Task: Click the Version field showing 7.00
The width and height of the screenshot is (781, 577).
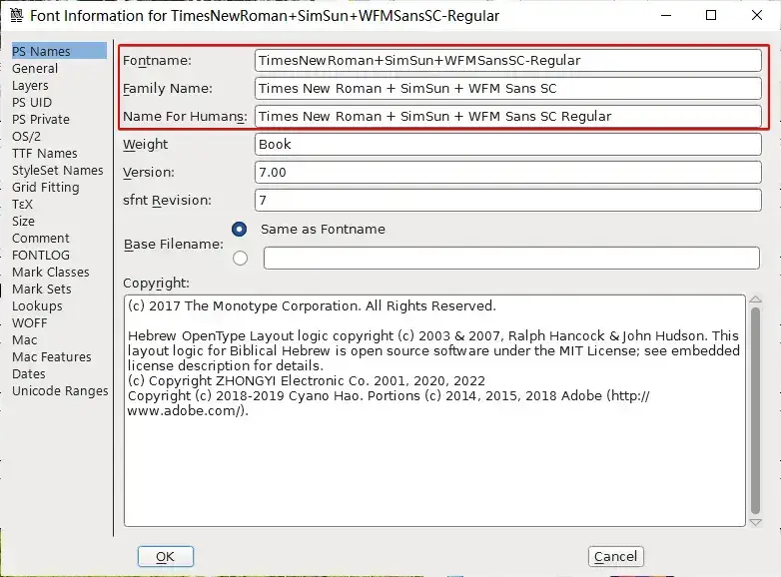Action: coord(507,172)
